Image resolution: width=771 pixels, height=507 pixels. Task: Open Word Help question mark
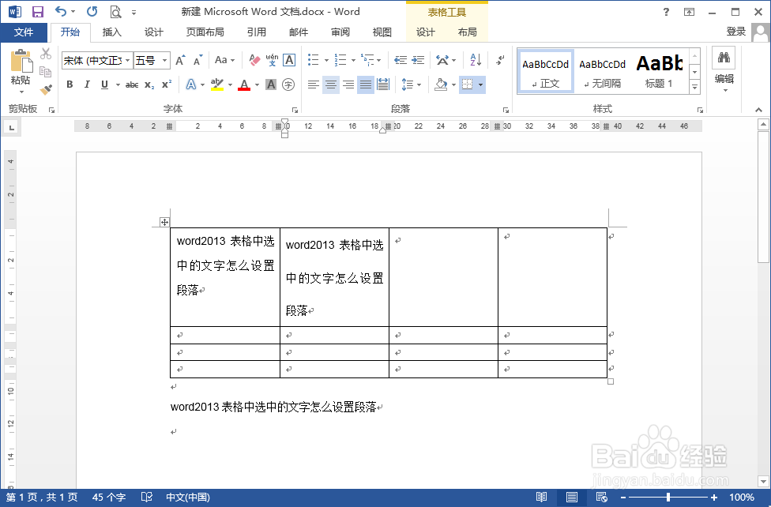(666, 12)
